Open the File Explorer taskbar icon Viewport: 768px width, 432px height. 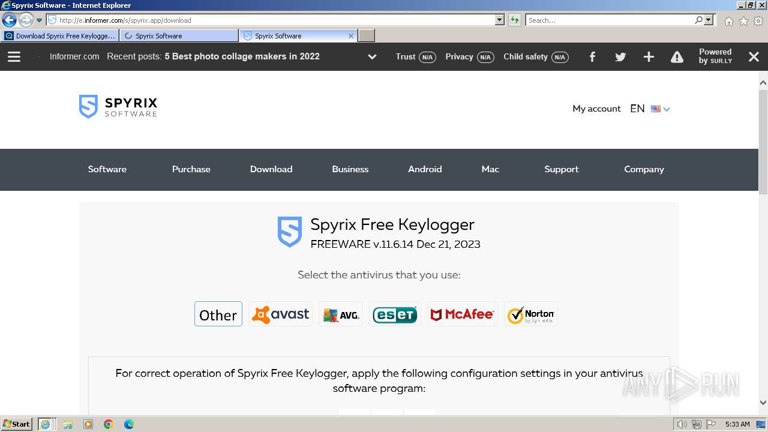[68, 424]
